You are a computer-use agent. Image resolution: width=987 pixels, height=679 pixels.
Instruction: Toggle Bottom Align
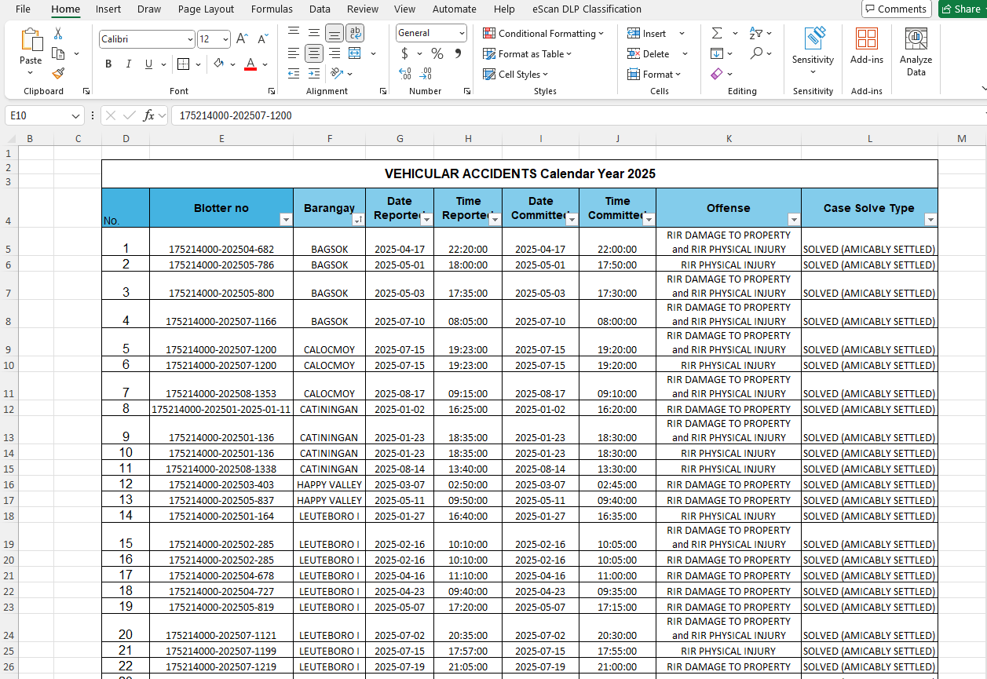pyautogui.click(x=334, y=33)
